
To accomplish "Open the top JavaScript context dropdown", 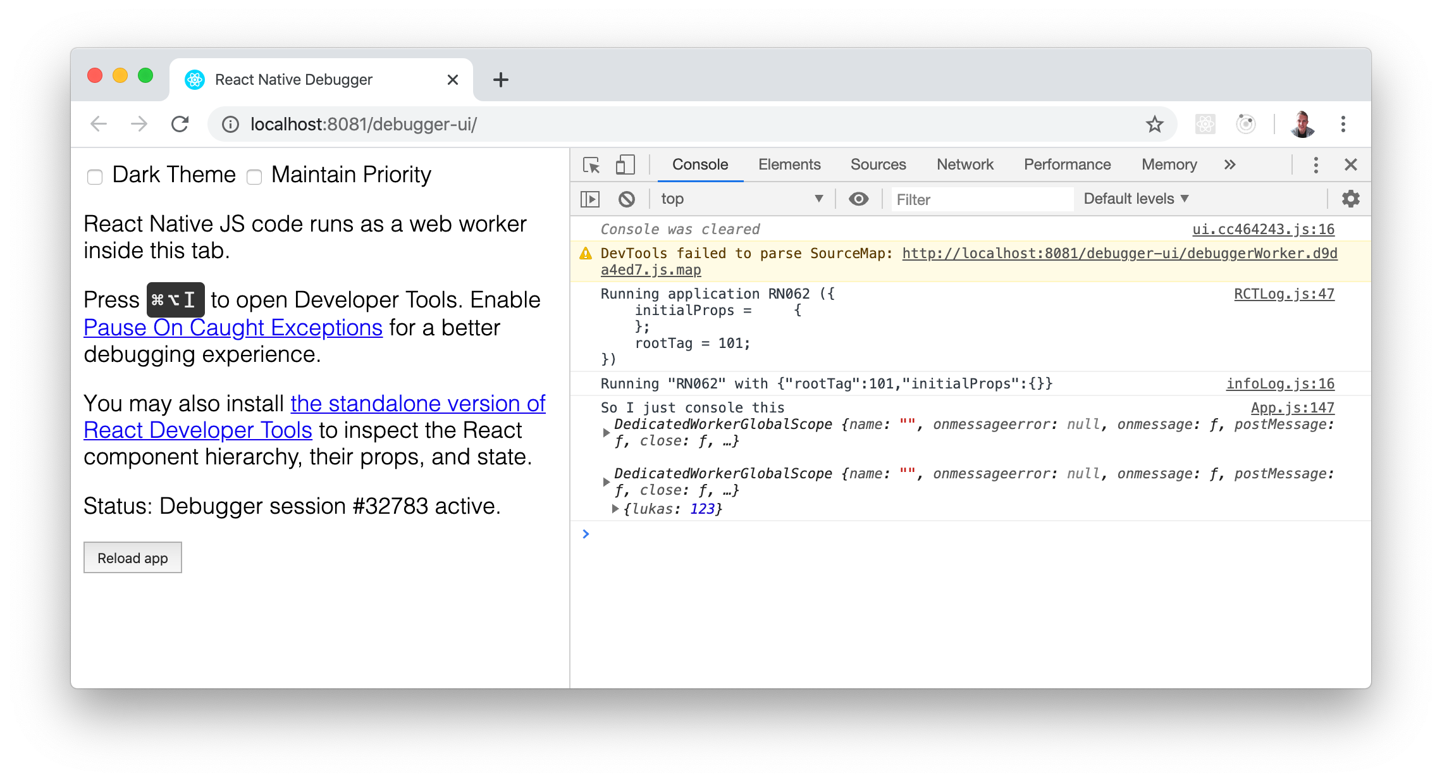I will [741, 199].
